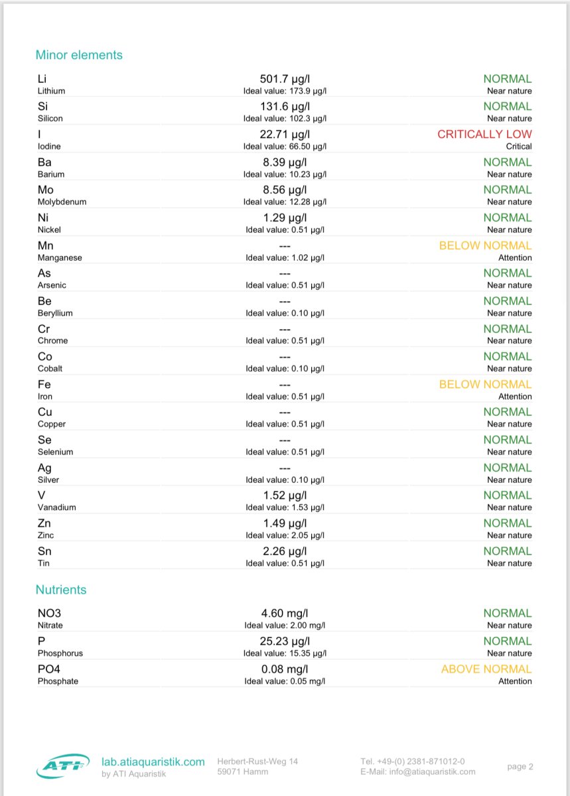Viewport: 570px width, 796px height.
Task: Click the Vanadium 1.52 µg/l value
Action: coord(285,496)
